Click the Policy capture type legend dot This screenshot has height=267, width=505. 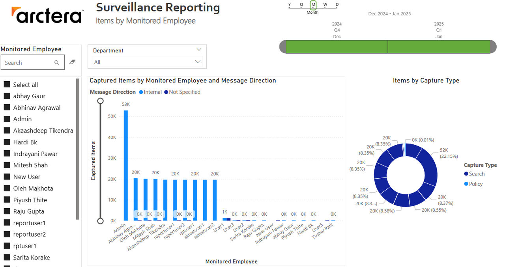tap(466, 184)
